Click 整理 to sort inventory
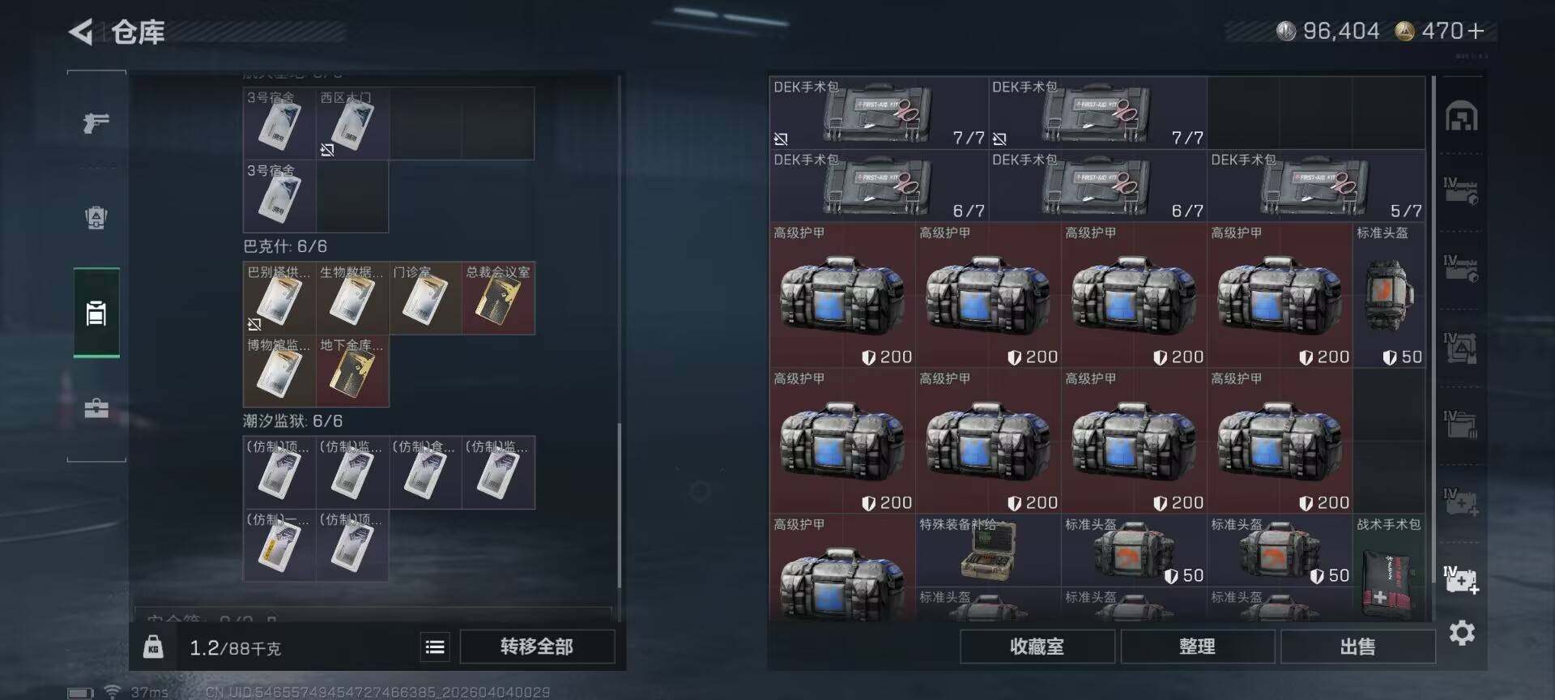Image resolution: width=1555 pixels, height=700 pixels. point(1197,647)
